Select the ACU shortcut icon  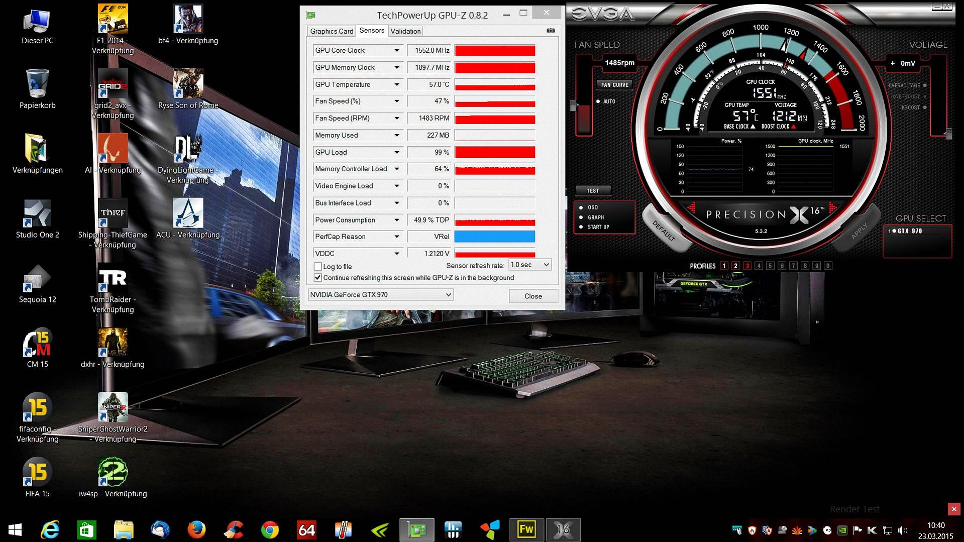(188, 213)
